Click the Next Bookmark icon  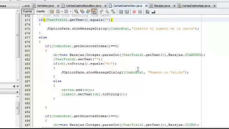click(107, 11)
